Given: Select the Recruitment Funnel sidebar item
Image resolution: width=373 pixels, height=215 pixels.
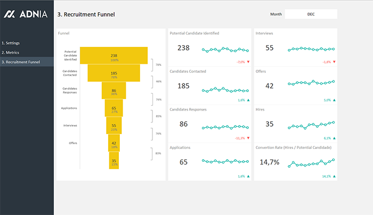Looking at the screenshot, I should pos(20,62).
